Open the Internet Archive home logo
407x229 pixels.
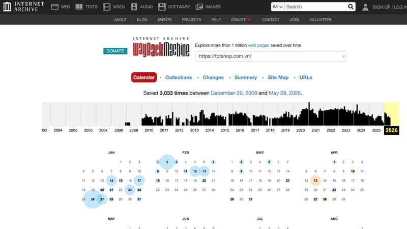coord(23,7)
